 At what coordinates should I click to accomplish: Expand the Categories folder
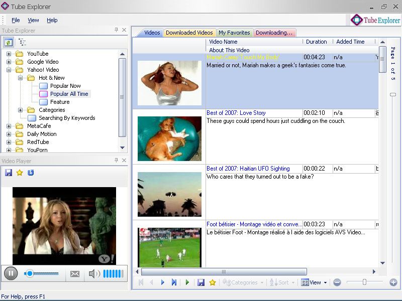(20, 110)
